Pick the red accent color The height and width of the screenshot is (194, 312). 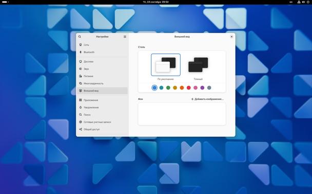[189, 88]
